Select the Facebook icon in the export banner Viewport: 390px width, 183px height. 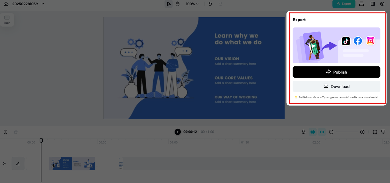pyautogui.click(x=358, y=41)
